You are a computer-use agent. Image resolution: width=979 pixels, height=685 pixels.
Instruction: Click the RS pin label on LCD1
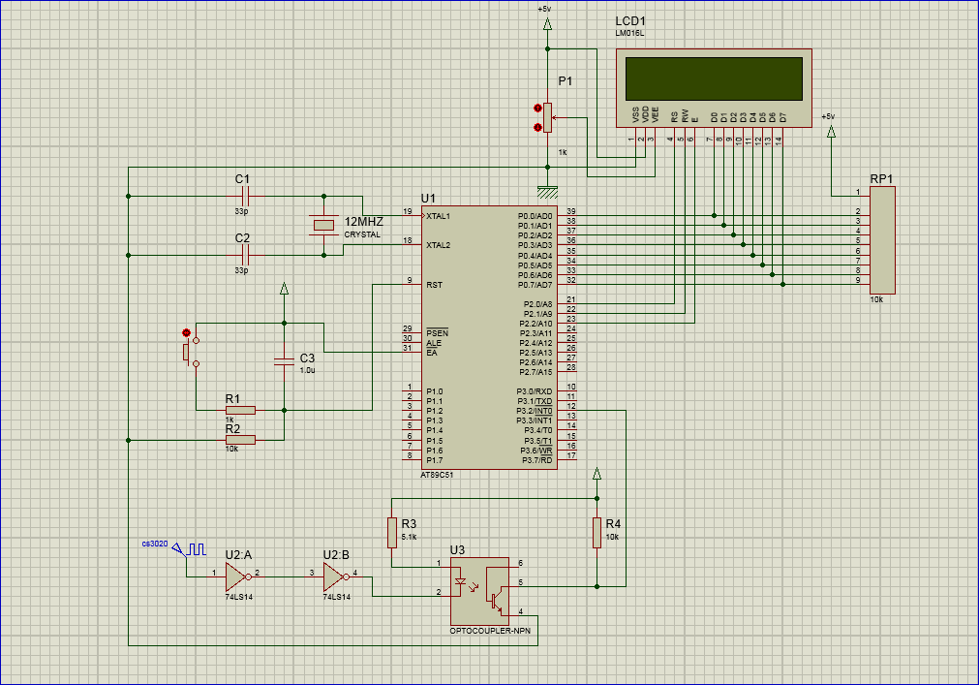point(674,117)
